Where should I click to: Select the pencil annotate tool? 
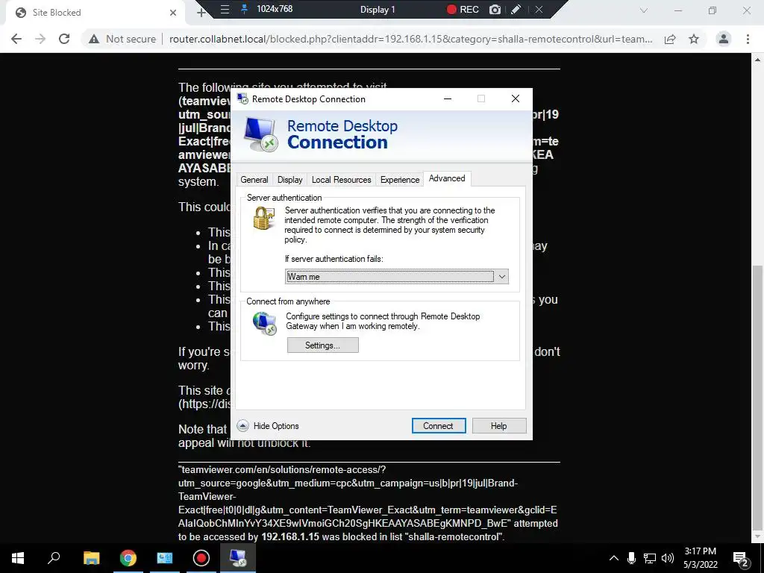tap(516, 9)
